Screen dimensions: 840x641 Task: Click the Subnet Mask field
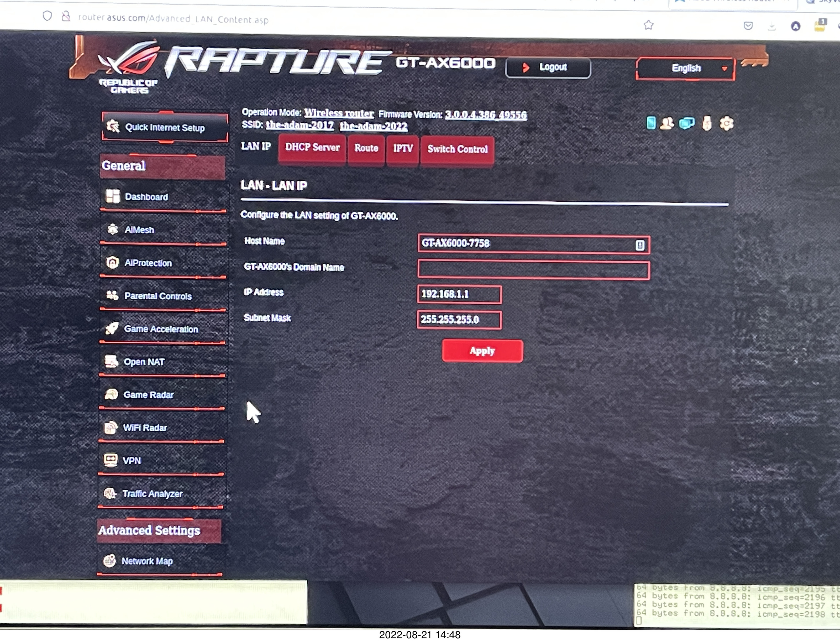click(459, 320)
